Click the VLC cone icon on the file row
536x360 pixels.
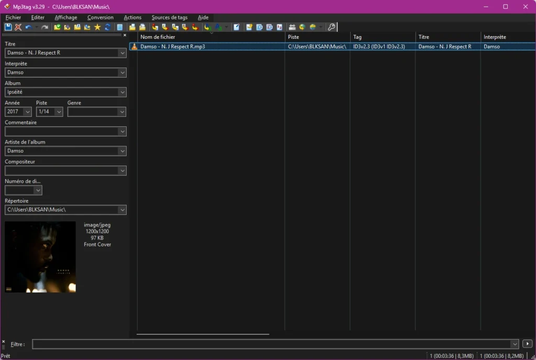coord(135,47)
